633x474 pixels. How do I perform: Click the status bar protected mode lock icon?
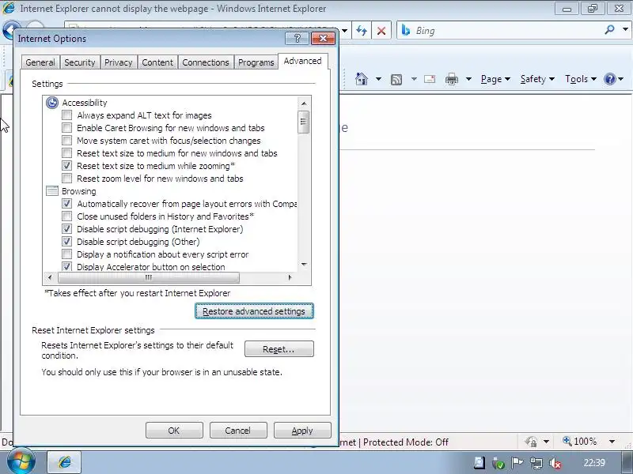(531, 442)
